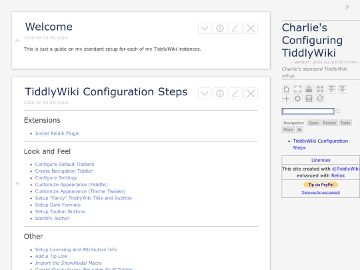Image resolution: width=360 pixels, height=270 pixels.
Task: Open advanced search magnifier icon
Action: point(338,111)
